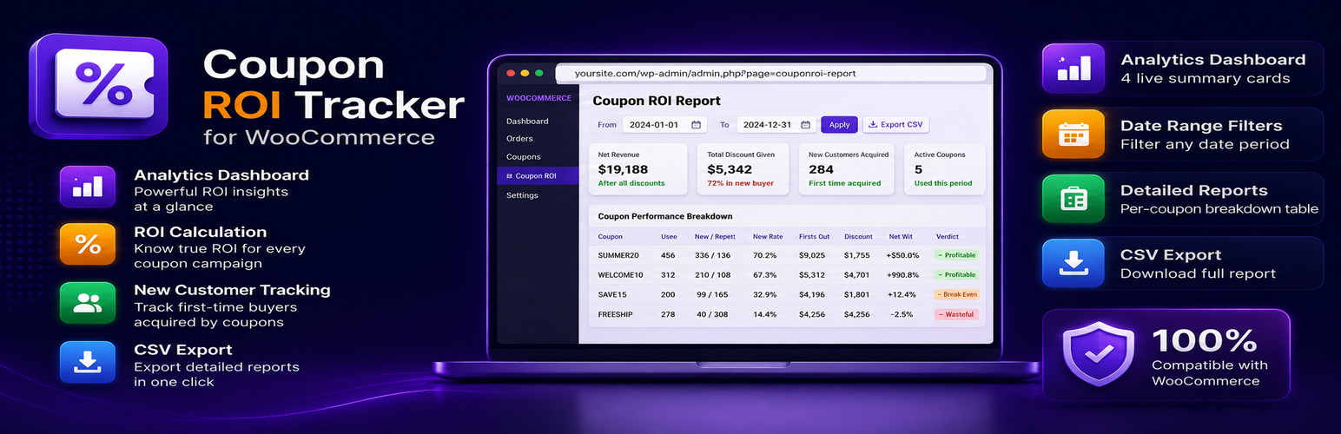The height and width of the screenshot is (434, 1341).
Task: Click the $5,312 value in WELCOME10 row
Action: pos(811,275)
